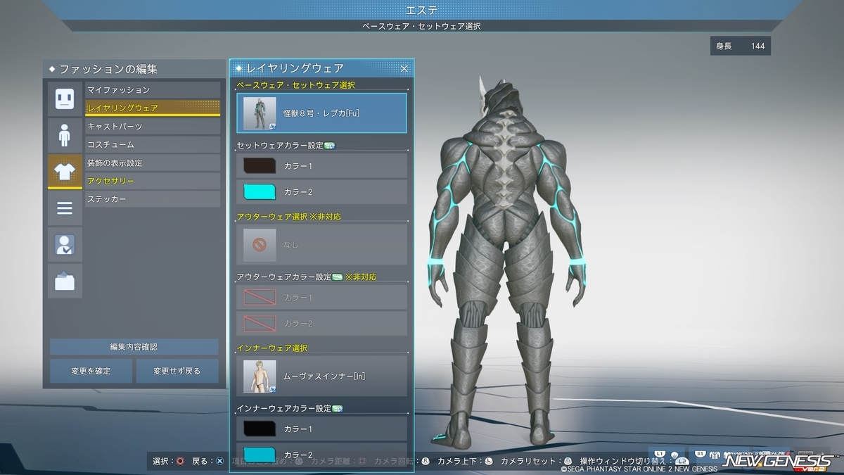The width and height of the screenshot is (844, 475).
Task: Click 変更せず戻る button
Action: 177,371
